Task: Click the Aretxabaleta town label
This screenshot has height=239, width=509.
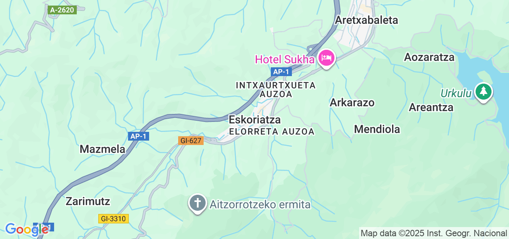Action: (x=367, y=20)
